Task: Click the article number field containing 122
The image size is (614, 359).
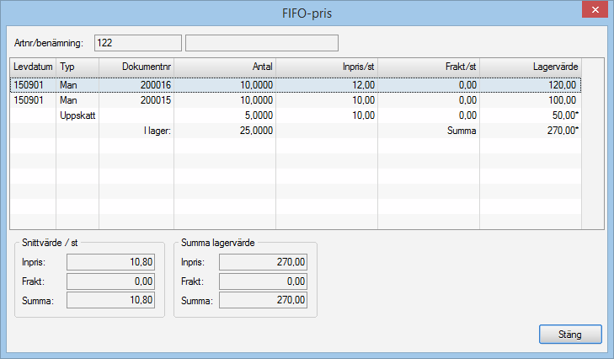Action: (x=137, y=43)
